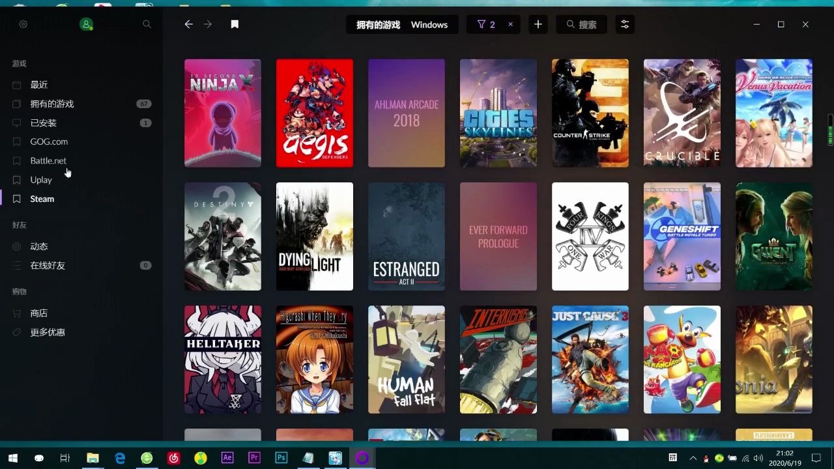Open File Explorer on taskbar

point(93,458)
